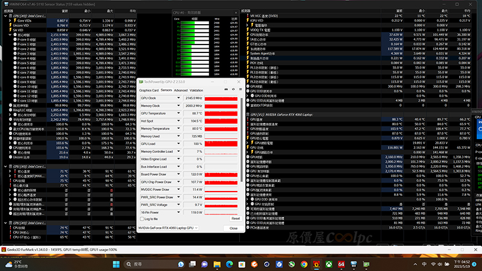Open the Memory Used sensor dropdown

(x=178, y=136)
